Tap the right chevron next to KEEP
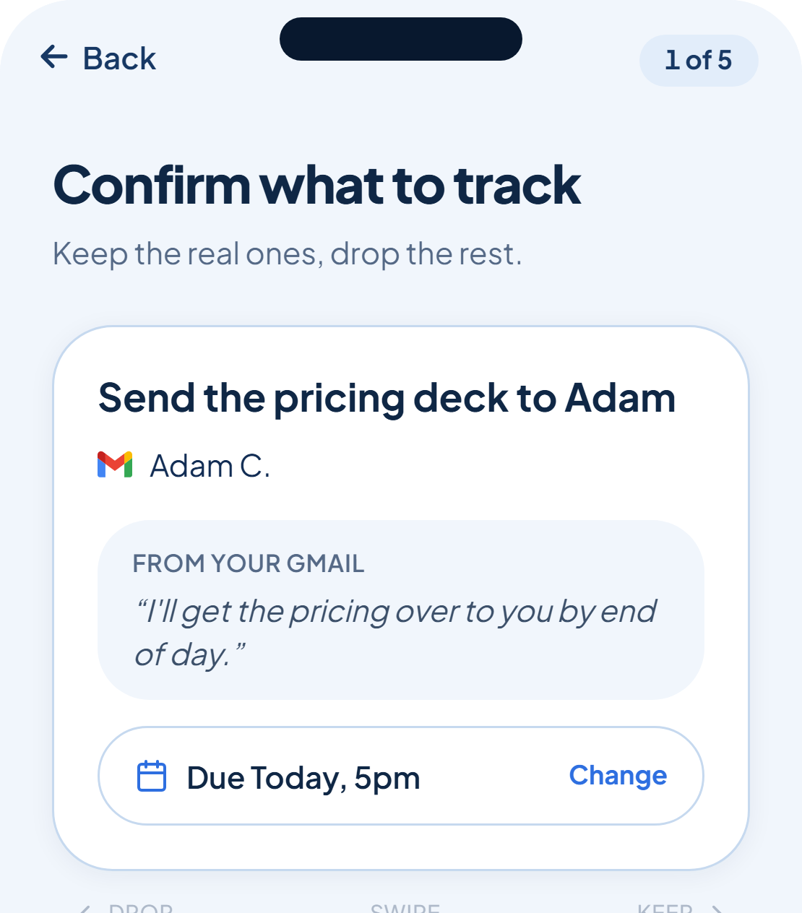The width and height of the screenshot is (802, 913). tap(716, 909)
